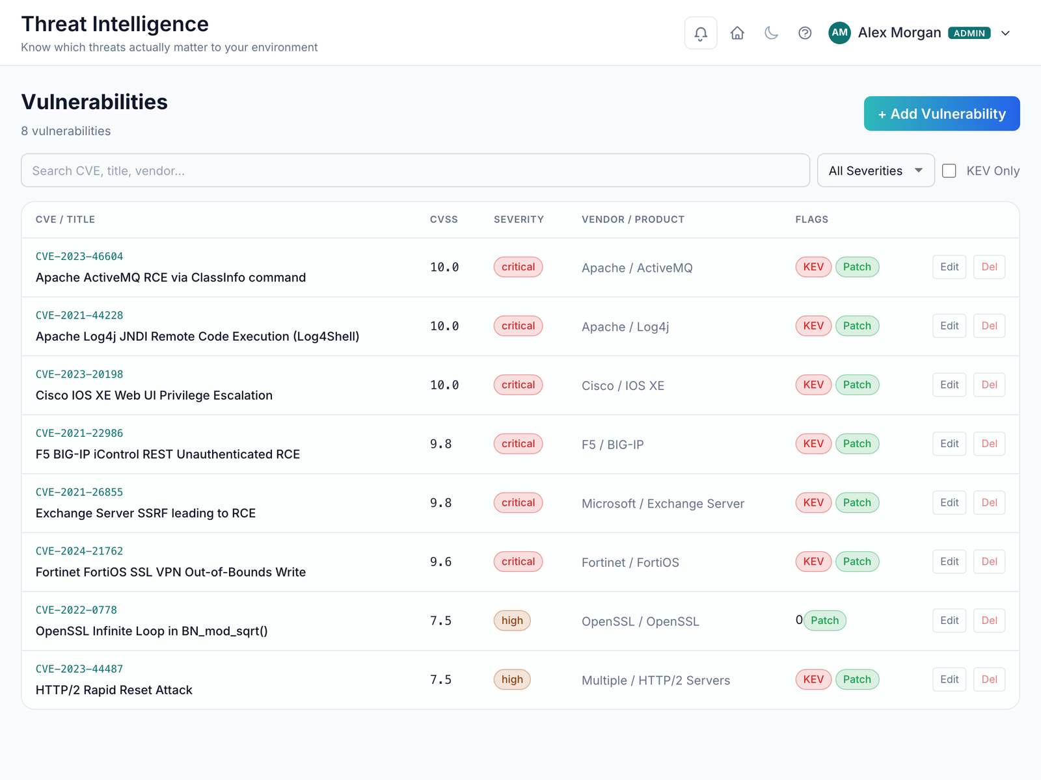Delete the Exchange Server SSRF entry
This screenshot has width=1041, height=780.
989,503
